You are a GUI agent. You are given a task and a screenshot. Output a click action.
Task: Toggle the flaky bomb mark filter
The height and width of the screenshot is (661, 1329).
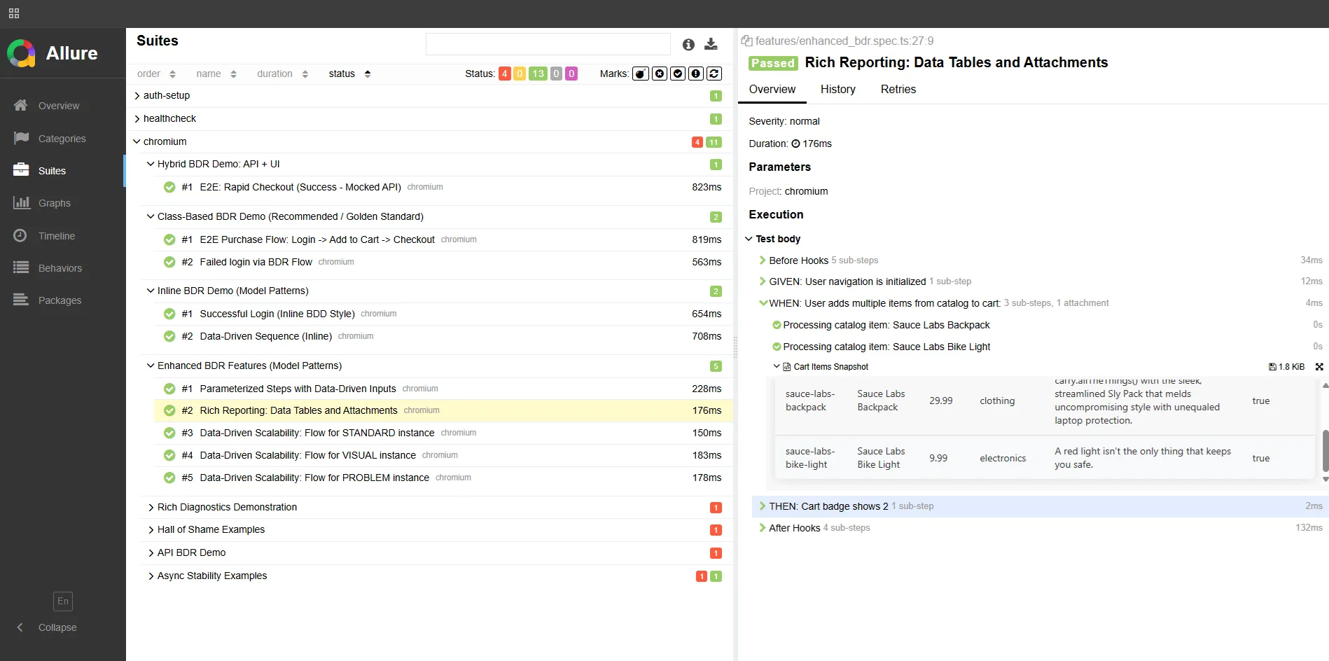click(640, 74)
